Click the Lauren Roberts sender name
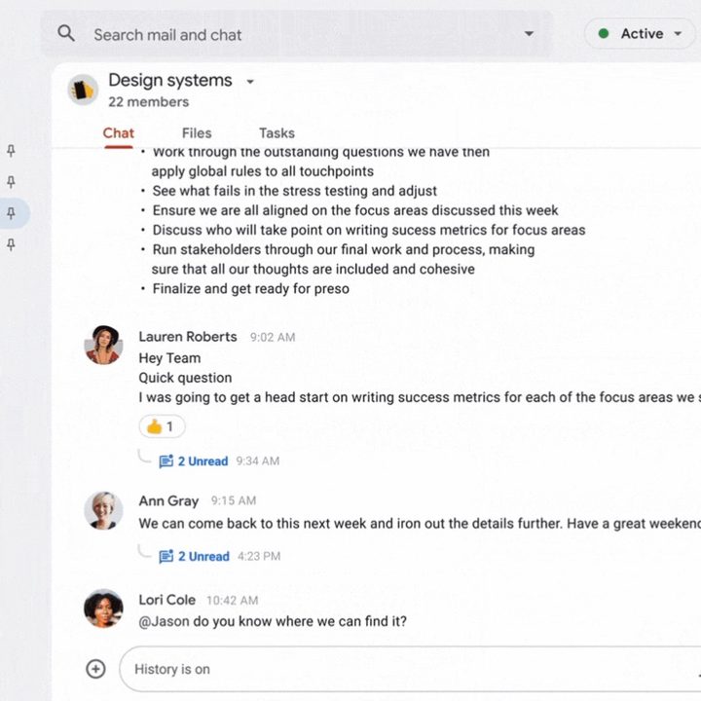 click(188, 337)
